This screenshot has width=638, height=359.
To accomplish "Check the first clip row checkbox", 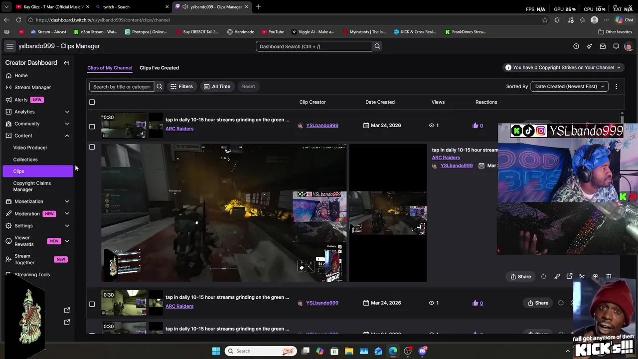I will point(92,127).
